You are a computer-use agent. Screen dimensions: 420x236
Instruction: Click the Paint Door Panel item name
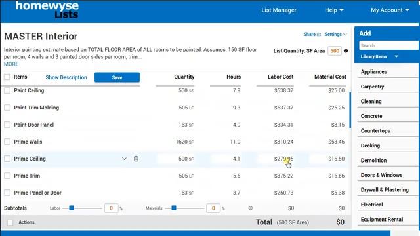(33, 125)
